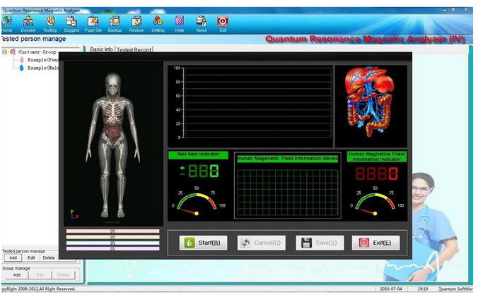Click the red Magnetic Field Indicator digits
Viewport: 478px width, 297px height.
click(377, 174)
